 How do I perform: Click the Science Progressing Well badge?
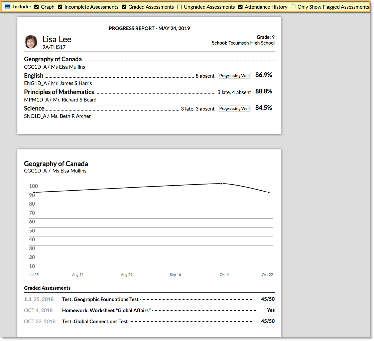[x=235, y=109]
